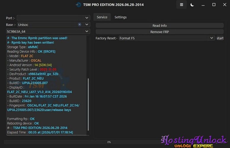Screen dimensions: 230x148
Task: Switch to the Service tab
Action: [102, 17]
